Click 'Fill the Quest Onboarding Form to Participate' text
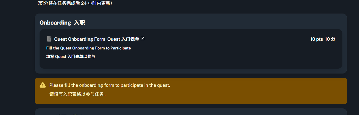Screen dimensions: 359x115 tap(89, 48)
